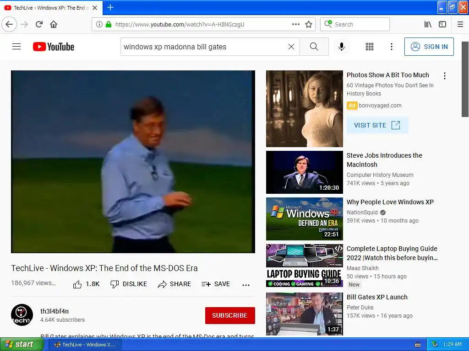Screen dimensions: 469x351
Task: Open YouTube settings three-dot menu
Action: coord(391,47)
